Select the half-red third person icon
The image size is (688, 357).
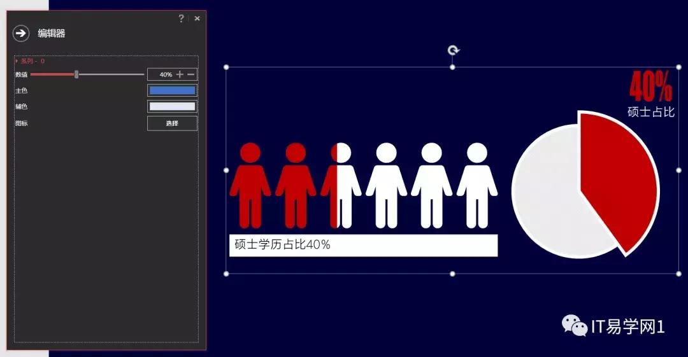click(341, 185)
